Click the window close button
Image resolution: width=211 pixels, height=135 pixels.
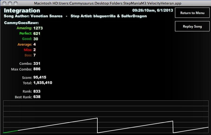pos(4,3)
